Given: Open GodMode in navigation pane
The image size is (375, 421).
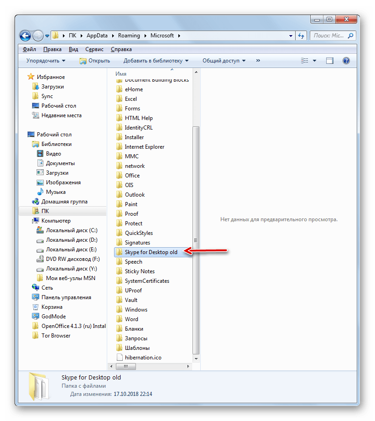Looking at the screenshot, I should (x=49, y=317).
